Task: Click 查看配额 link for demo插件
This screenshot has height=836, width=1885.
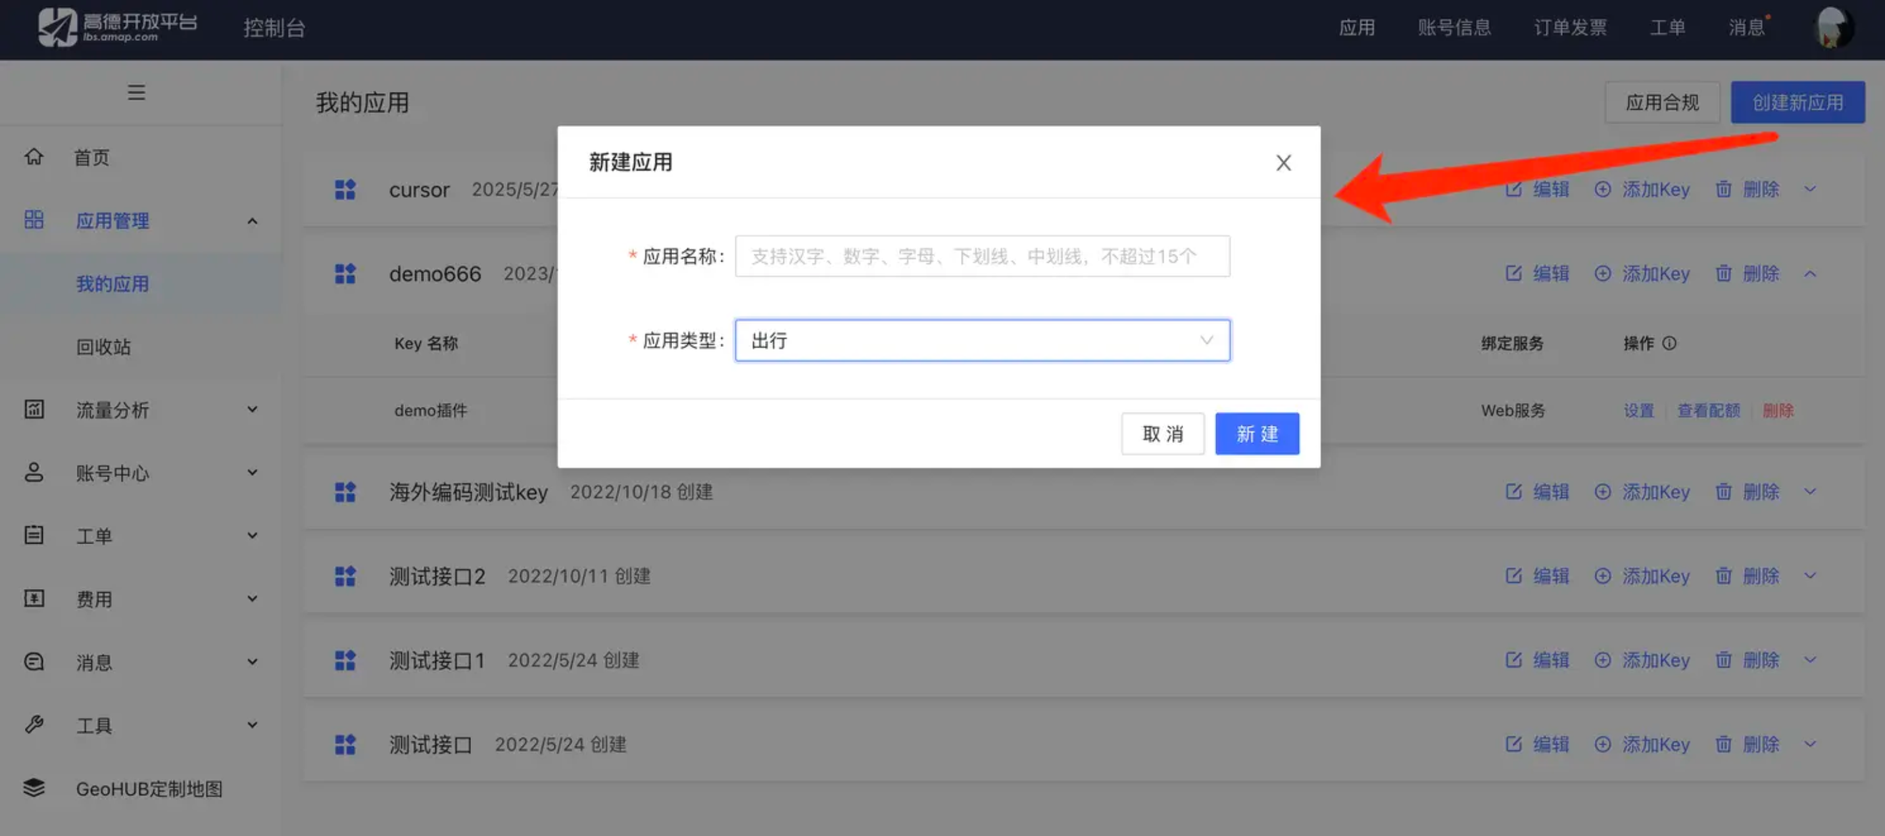Action: coord(1709,410)
